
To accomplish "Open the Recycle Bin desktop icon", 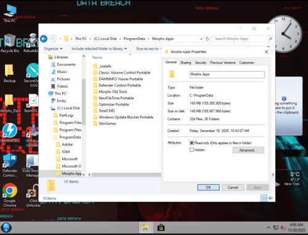I will 9,44.
